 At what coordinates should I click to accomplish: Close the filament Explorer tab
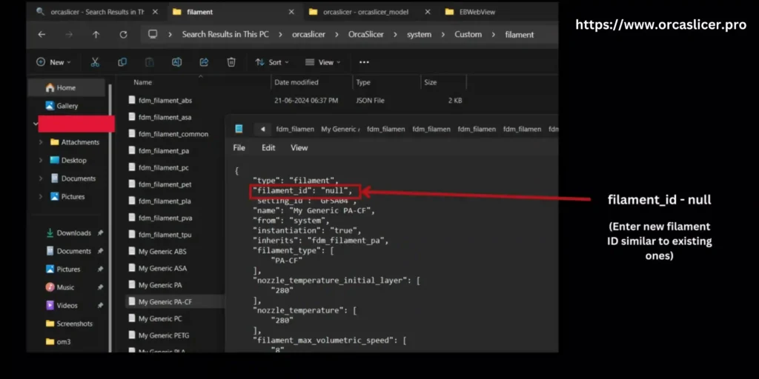click(x=291, y=12)
